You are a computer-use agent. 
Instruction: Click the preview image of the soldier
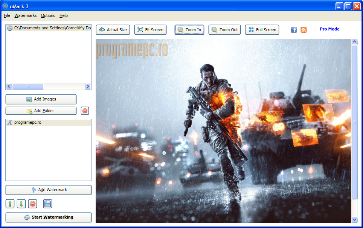(x=223, y=131)
